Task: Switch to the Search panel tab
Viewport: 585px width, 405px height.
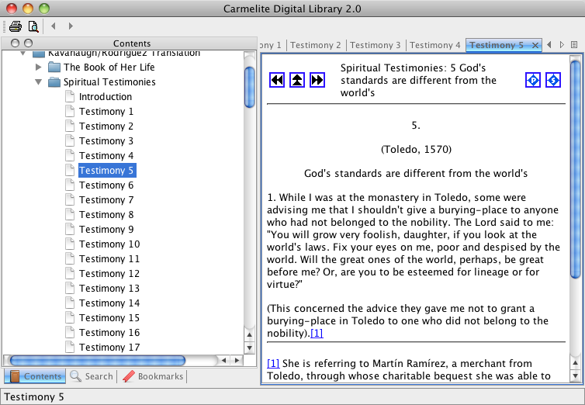Action: click(x=92, y=376)
